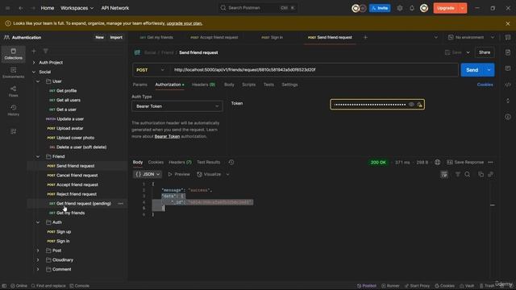This screenshot has height=290, width=516.
Task: Switch to the request Headers (9) tab
Action: pyautogui.click(x=203, y=85)
